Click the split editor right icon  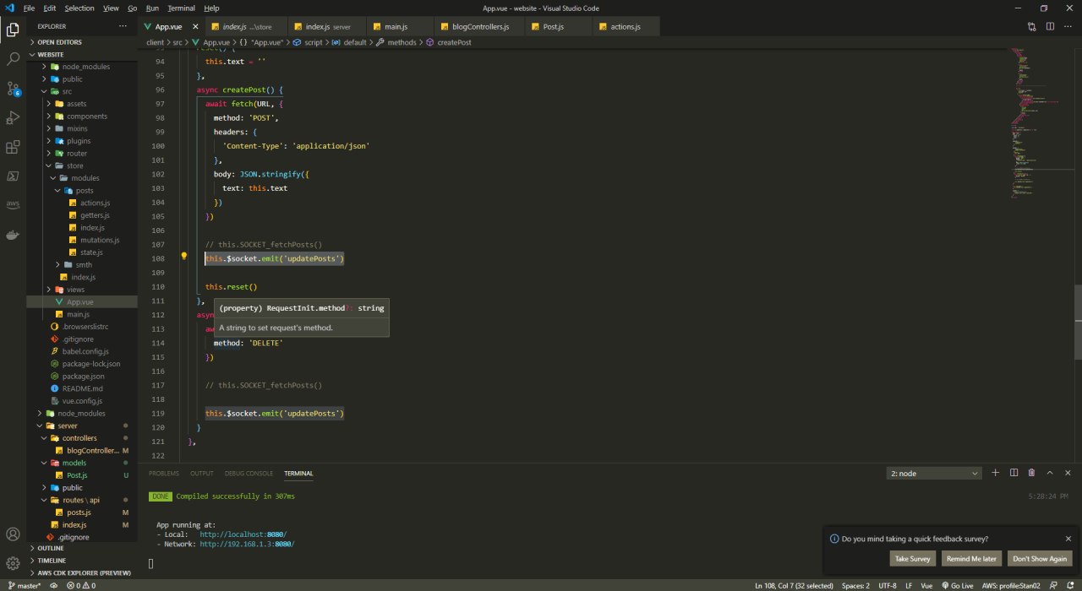coord(1051,26)
